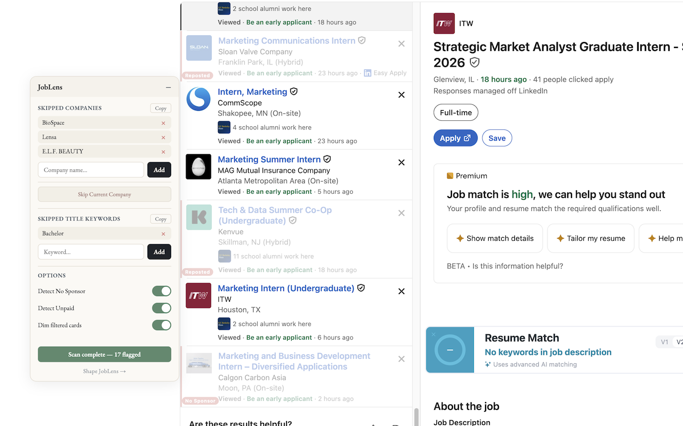Disable the Detect Unpaid option
The width and height of the screenshot is (683, 426).
tap(161, 308)
